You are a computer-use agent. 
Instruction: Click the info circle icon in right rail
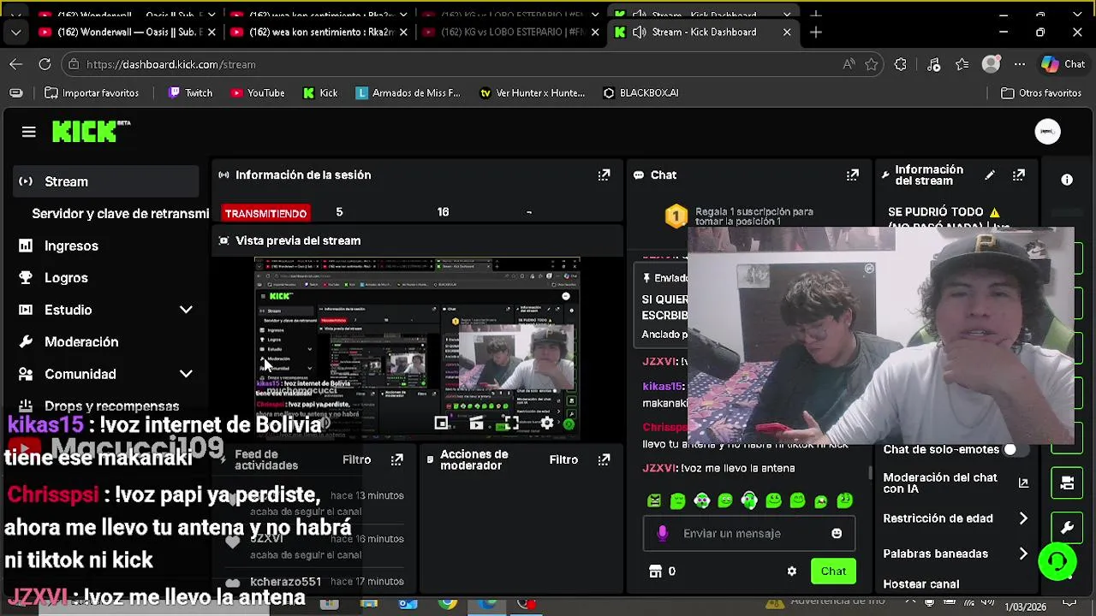pos(1067,180)
